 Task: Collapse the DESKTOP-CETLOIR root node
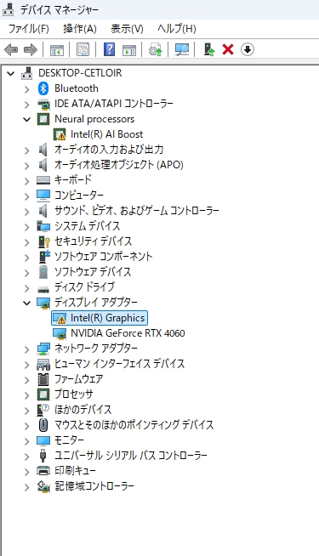click(11, 74)
